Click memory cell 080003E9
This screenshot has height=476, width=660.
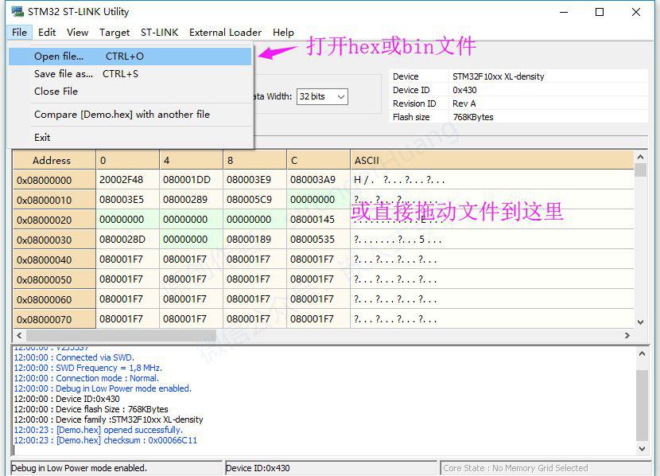(254, 180)
